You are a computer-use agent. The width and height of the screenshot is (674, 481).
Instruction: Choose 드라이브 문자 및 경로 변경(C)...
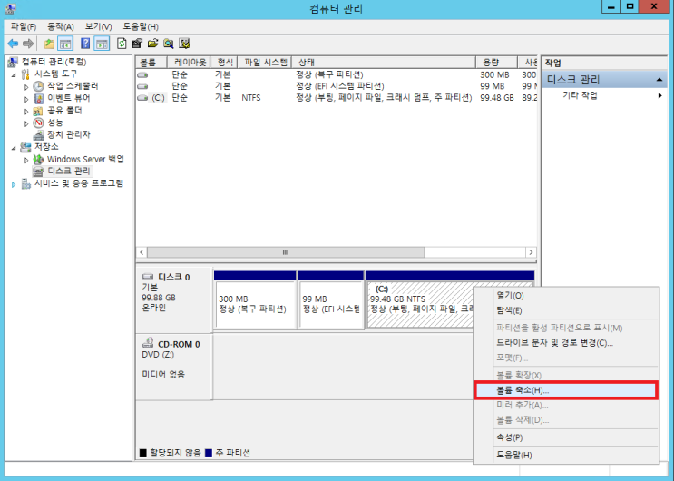coord(566,343)
